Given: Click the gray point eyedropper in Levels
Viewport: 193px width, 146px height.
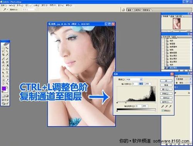Looking at the screenshot, I should click(166, 106).
